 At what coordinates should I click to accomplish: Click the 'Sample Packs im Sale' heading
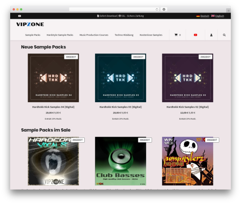pyautogui.click(x=46, y=130)
